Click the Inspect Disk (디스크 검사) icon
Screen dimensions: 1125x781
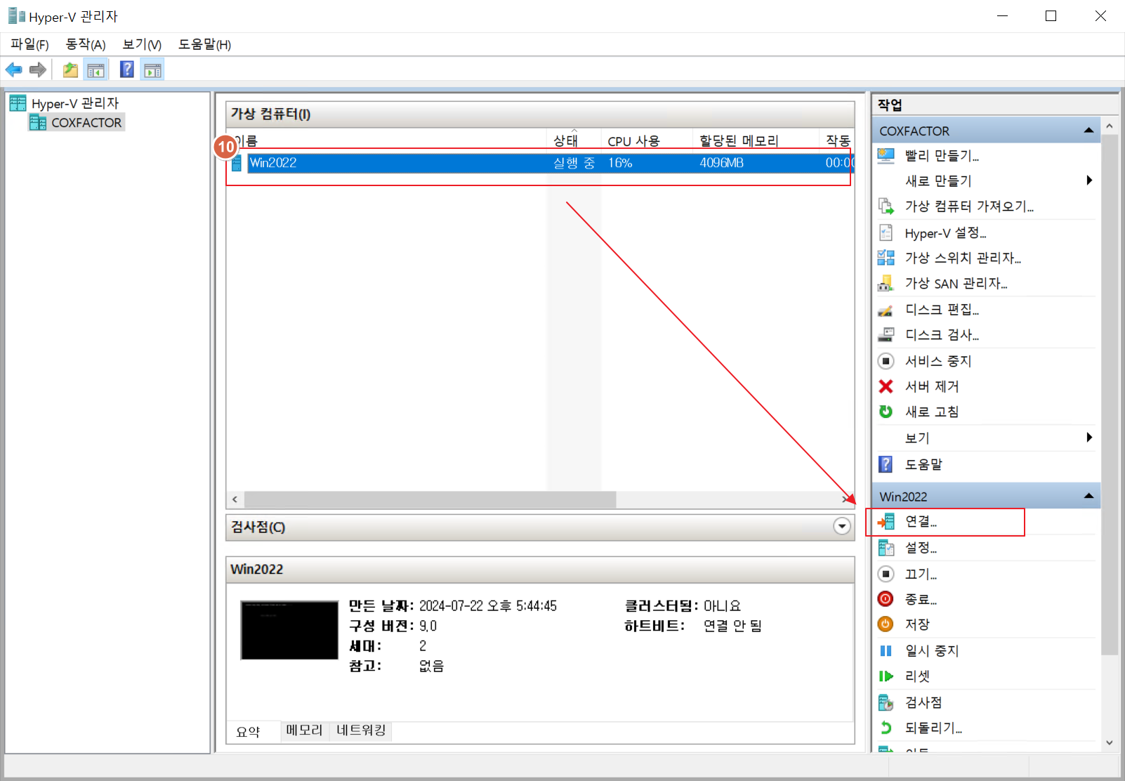pyautogui.click(x=886, y=335)
